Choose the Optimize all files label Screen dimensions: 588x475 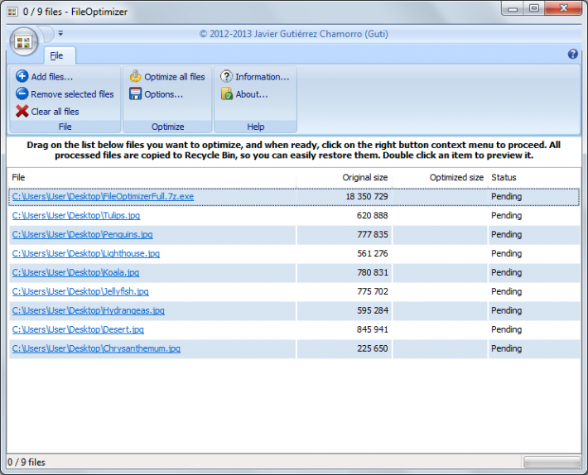175,77
